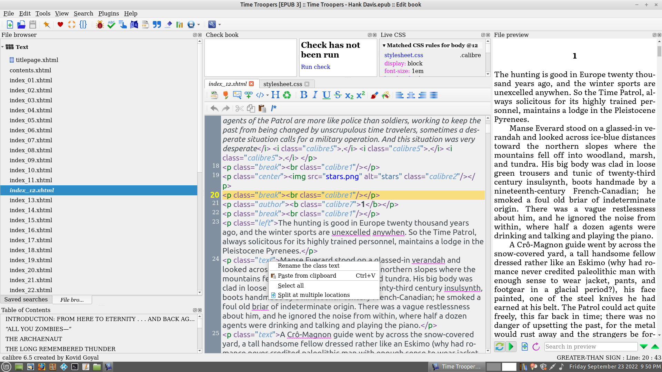Click the Run check link
Viewport: 662px width, 372px height.
(x=315, y=67)
